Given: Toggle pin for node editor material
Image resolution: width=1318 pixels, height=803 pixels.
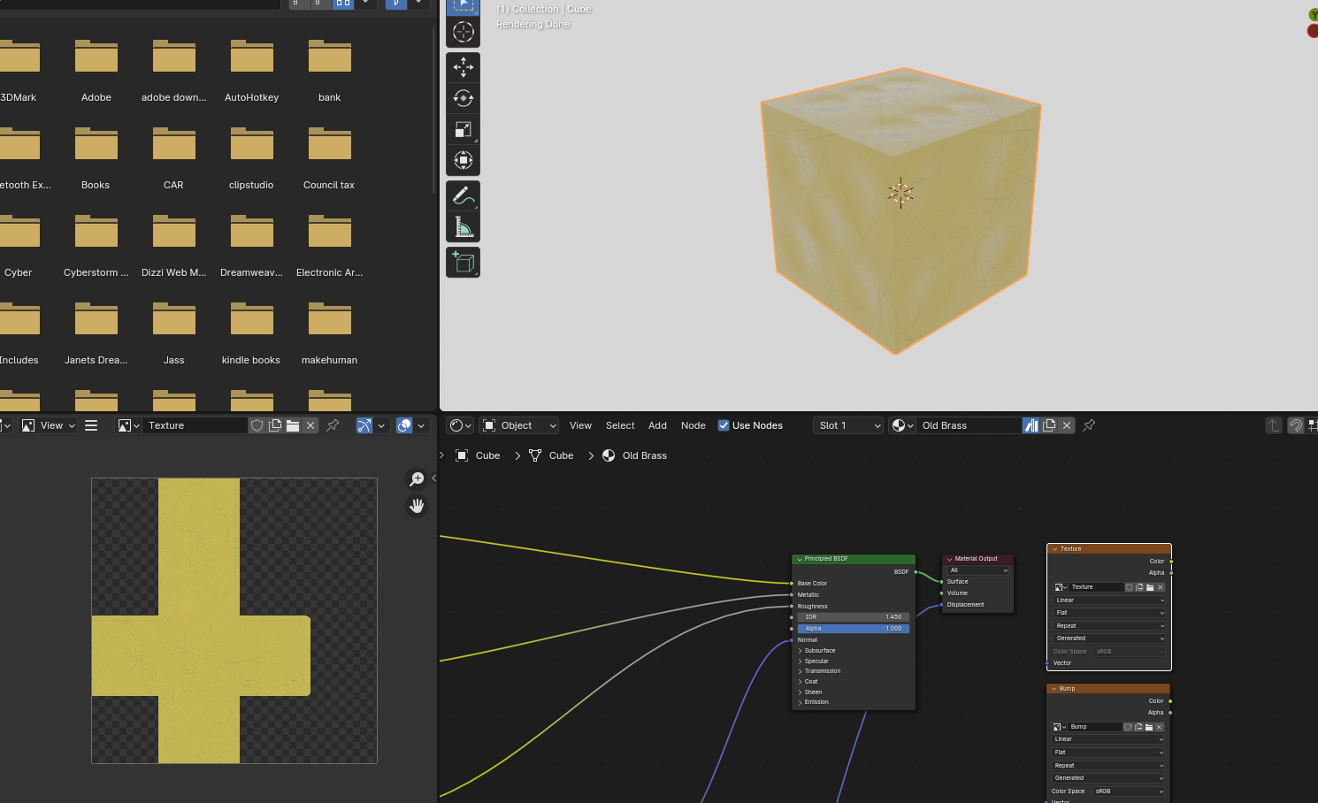Looking at the screenshot, I should (x=1089, y=425).
